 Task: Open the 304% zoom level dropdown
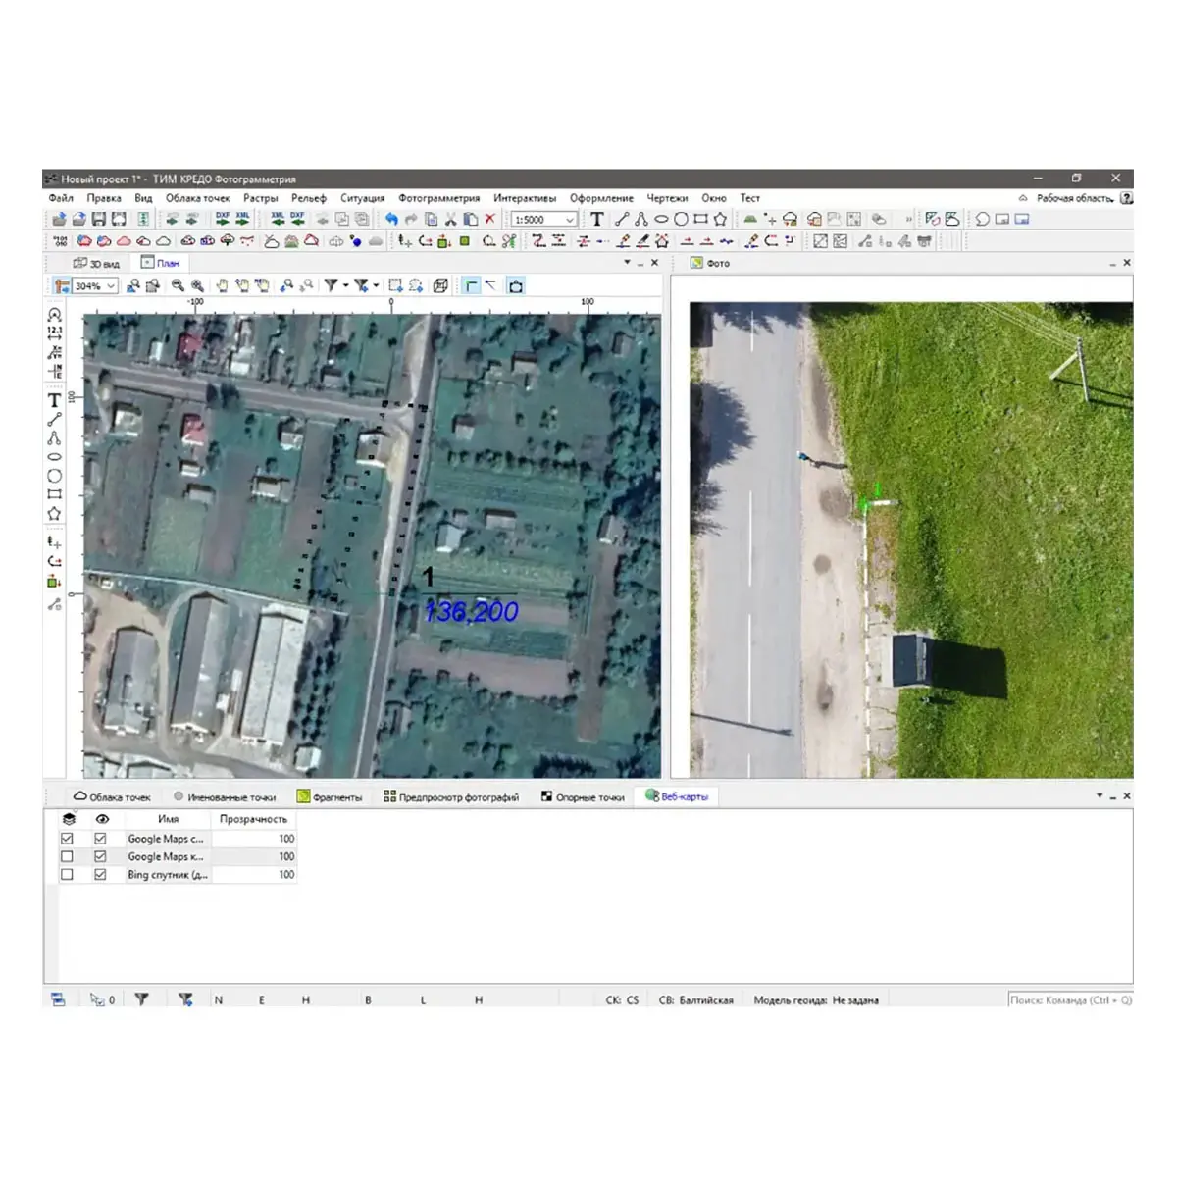(x=110, y=286)
